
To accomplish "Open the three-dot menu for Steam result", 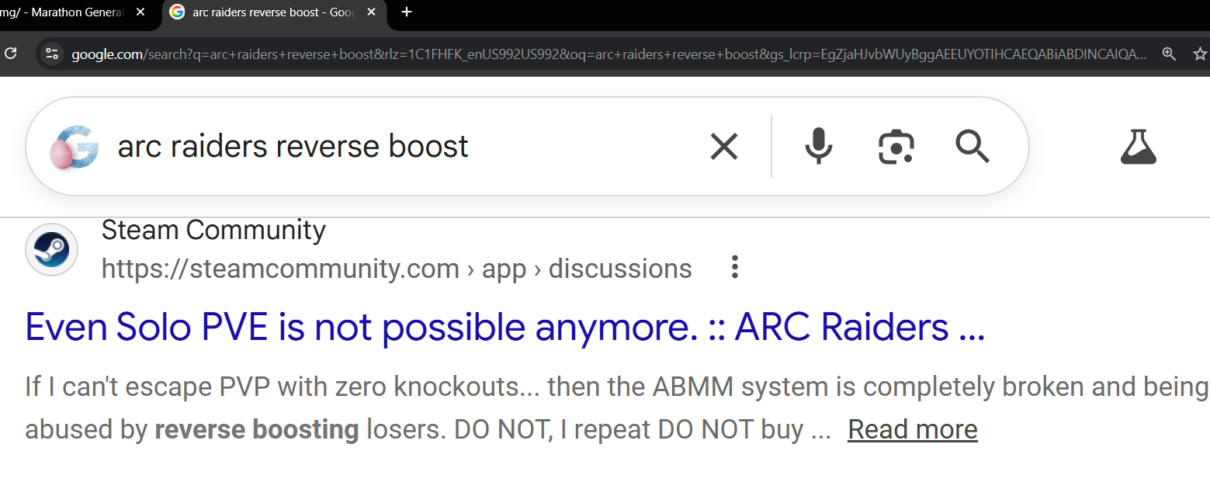I will click(x=734, y=267).
